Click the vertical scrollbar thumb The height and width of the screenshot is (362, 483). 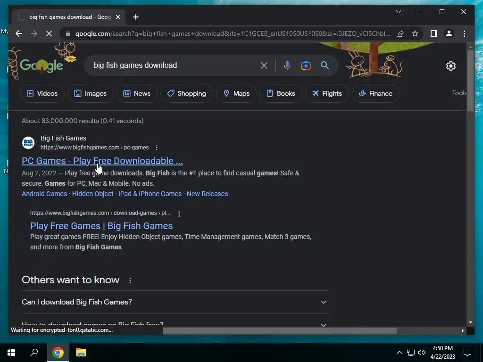470,81
